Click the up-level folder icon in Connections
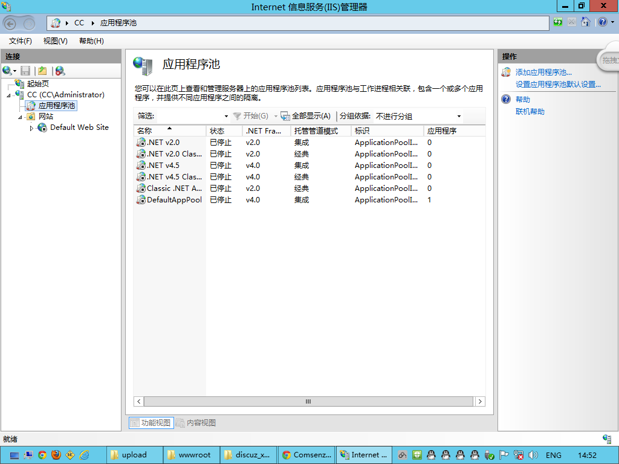The image size is (619, 464). 42,71
